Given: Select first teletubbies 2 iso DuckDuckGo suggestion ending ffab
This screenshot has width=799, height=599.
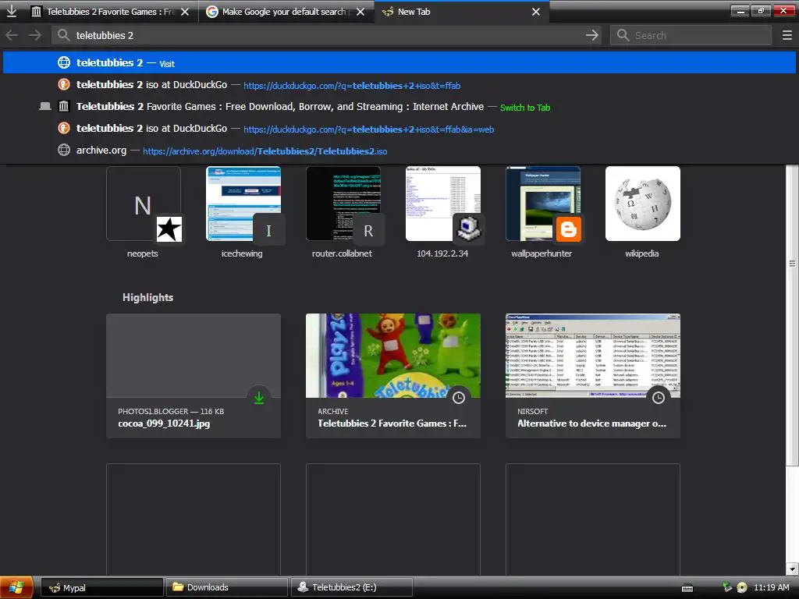Looking at the screenshot, I should click(399, 85).
